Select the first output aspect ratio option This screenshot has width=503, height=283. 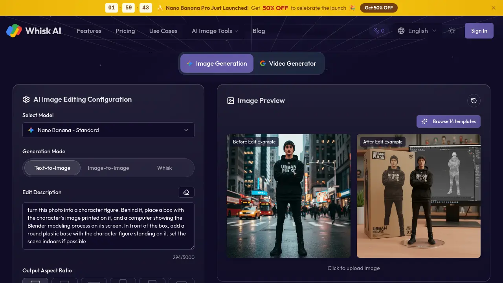[x=35, y=281]
